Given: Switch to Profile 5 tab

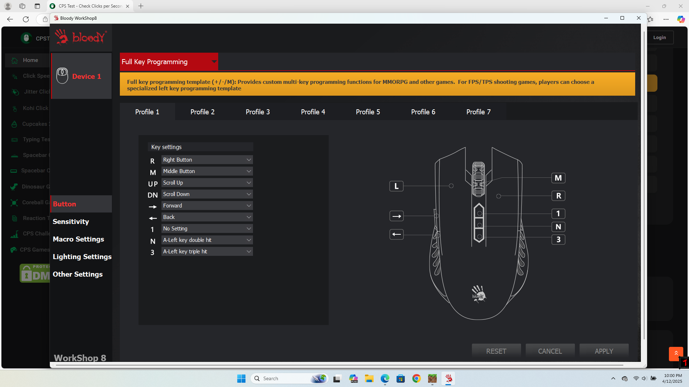Looking at the screenshot, I should 368,112.
